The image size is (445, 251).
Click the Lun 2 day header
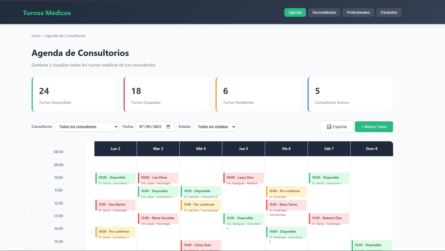tap(116, 149)
